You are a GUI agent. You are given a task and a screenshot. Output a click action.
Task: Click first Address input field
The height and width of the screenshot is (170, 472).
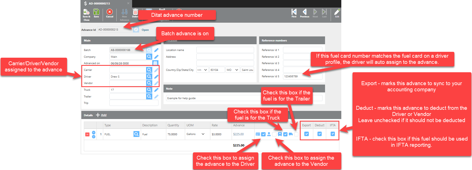[x=225, y=57]
